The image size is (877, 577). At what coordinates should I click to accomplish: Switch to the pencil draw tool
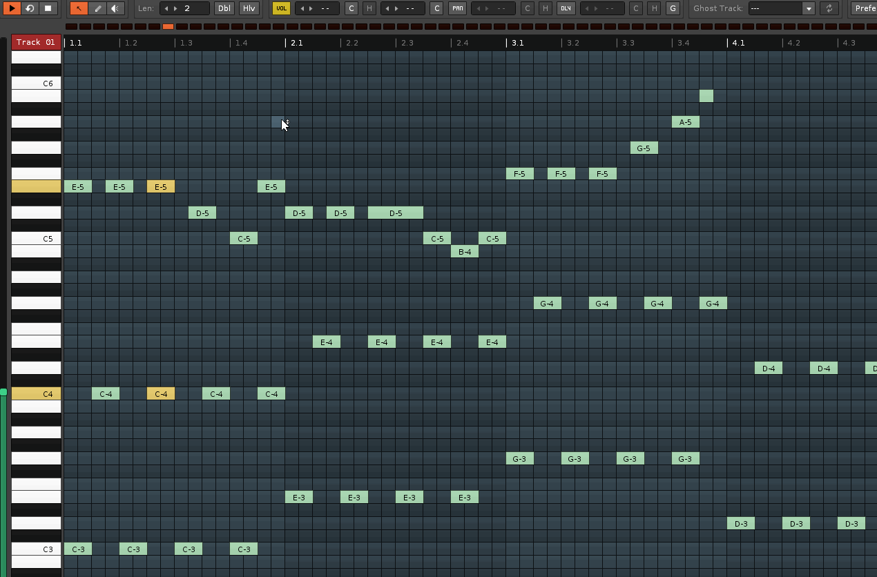pyautogui.click(x=97, y=8)
